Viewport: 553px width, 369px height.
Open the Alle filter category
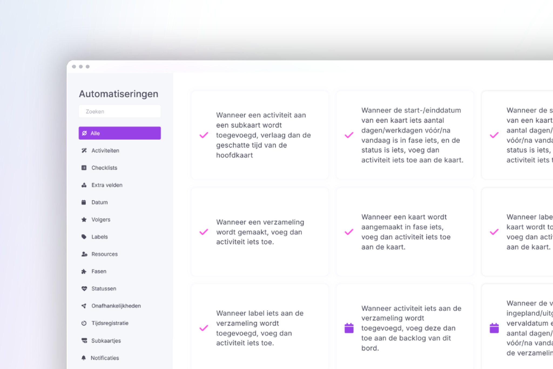coord(119,133)
